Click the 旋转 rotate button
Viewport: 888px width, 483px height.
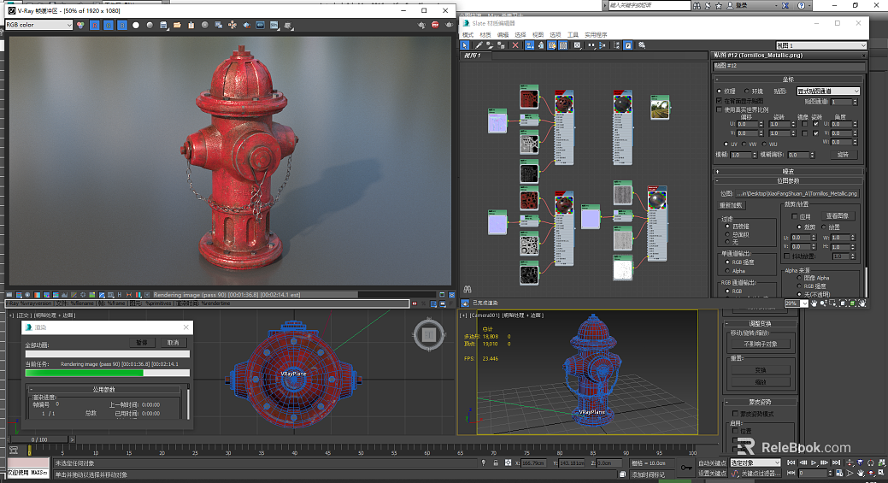843,155
